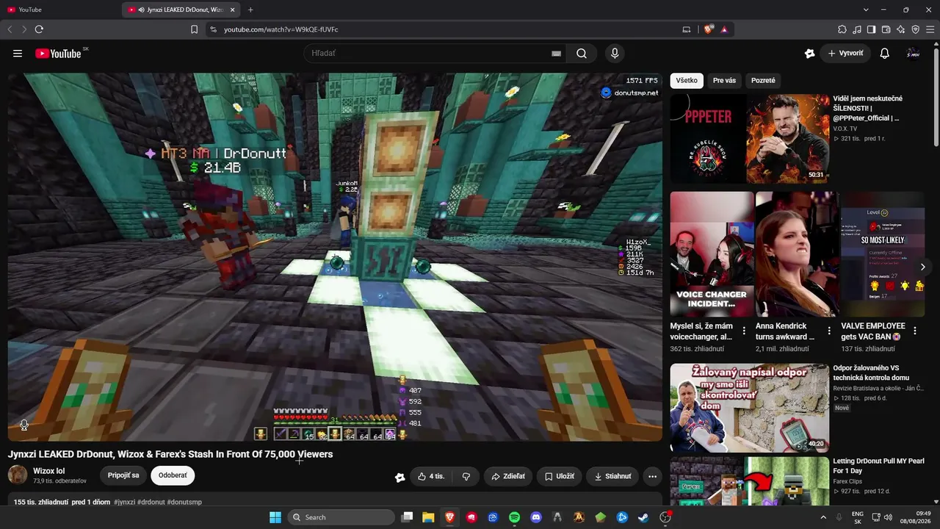Image resolution: width=940 pixels, height=529 pixels.
Task: Click the Pripojiť sa join button
Action: [123, 475]
